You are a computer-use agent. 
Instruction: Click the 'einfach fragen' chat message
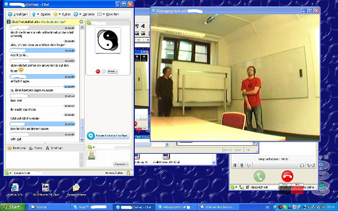pos(20,82)
